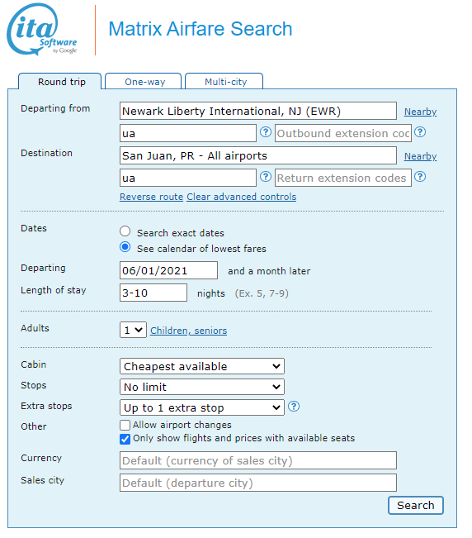The height and width of the screenshot is (538, 472).
Task: Open help for outbound routing codes
Action: (266, 132)
